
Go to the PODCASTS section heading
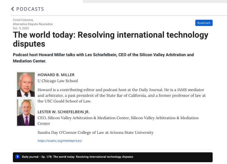(30, 9)
